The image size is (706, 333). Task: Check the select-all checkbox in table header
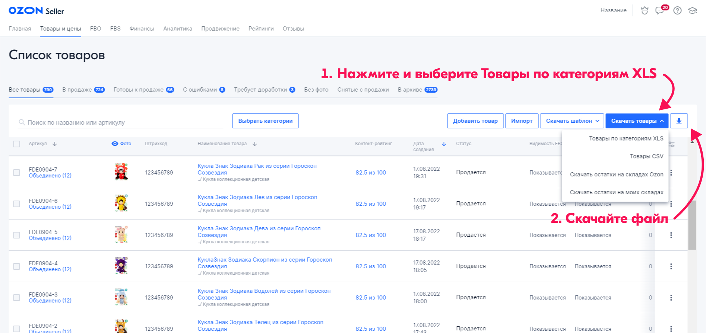pos(17,144)
